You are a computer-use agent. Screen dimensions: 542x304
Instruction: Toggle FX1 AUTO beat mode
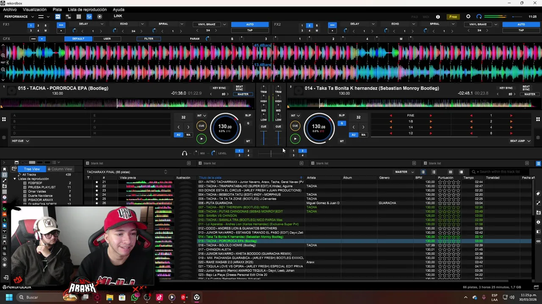[x=250, y=24]
